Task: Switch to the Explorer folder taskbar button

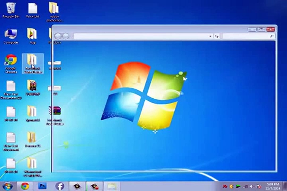Action: (112, 186)
